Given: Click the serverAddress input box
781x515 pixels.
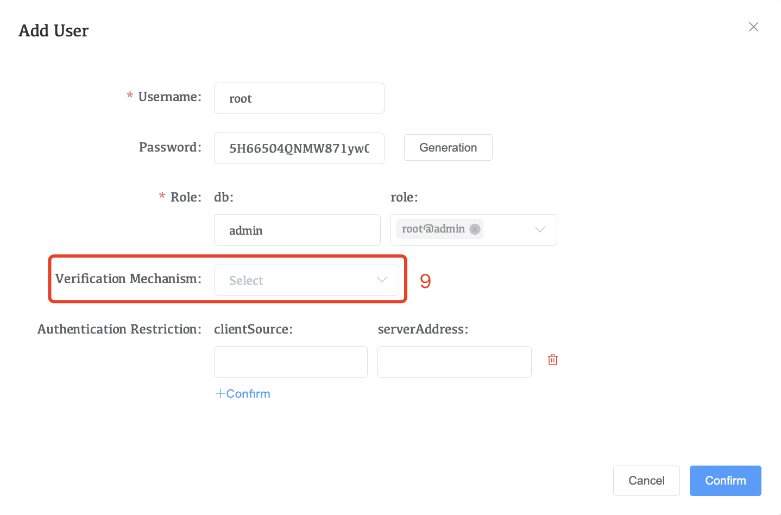Looking at the screenshot, I should click(x=454, y=362).
